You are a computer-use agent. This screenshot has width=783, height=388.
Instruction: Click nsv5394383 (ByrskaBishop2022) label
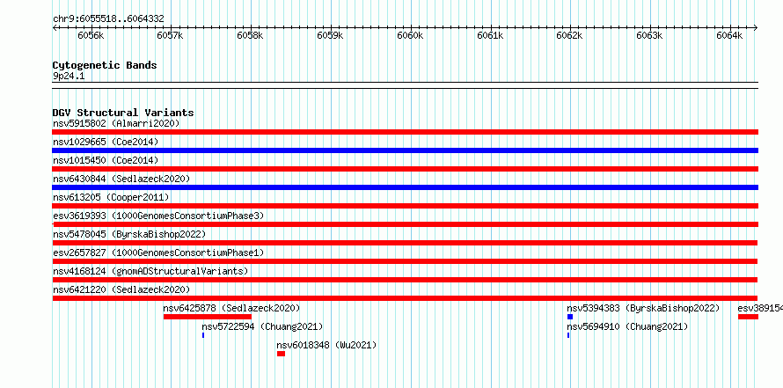coord(643,308)
